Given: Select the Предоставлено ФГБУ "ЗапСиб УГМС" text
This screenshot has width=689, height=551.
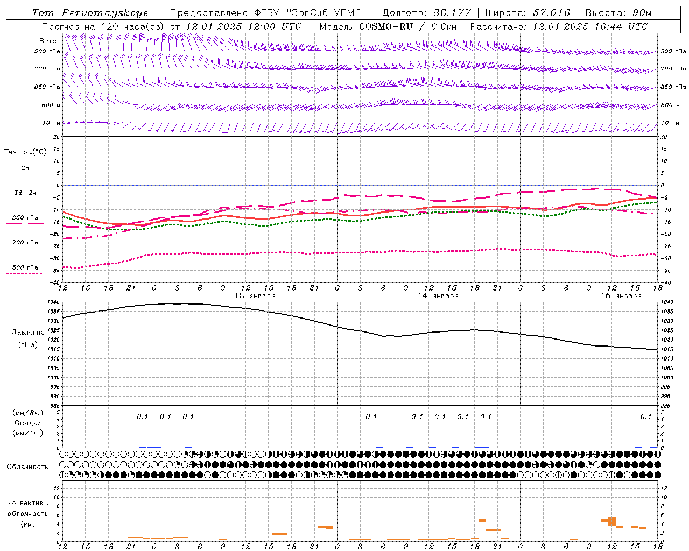Looking at the screenshot, I should point(268,13).
